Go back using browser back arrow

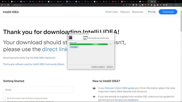(x=2, y=5)
